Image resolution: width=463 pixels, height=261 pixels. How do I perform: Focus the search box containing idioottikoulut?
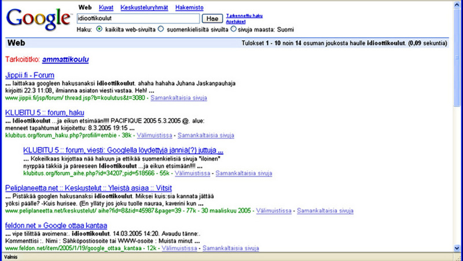click(138, 18)
